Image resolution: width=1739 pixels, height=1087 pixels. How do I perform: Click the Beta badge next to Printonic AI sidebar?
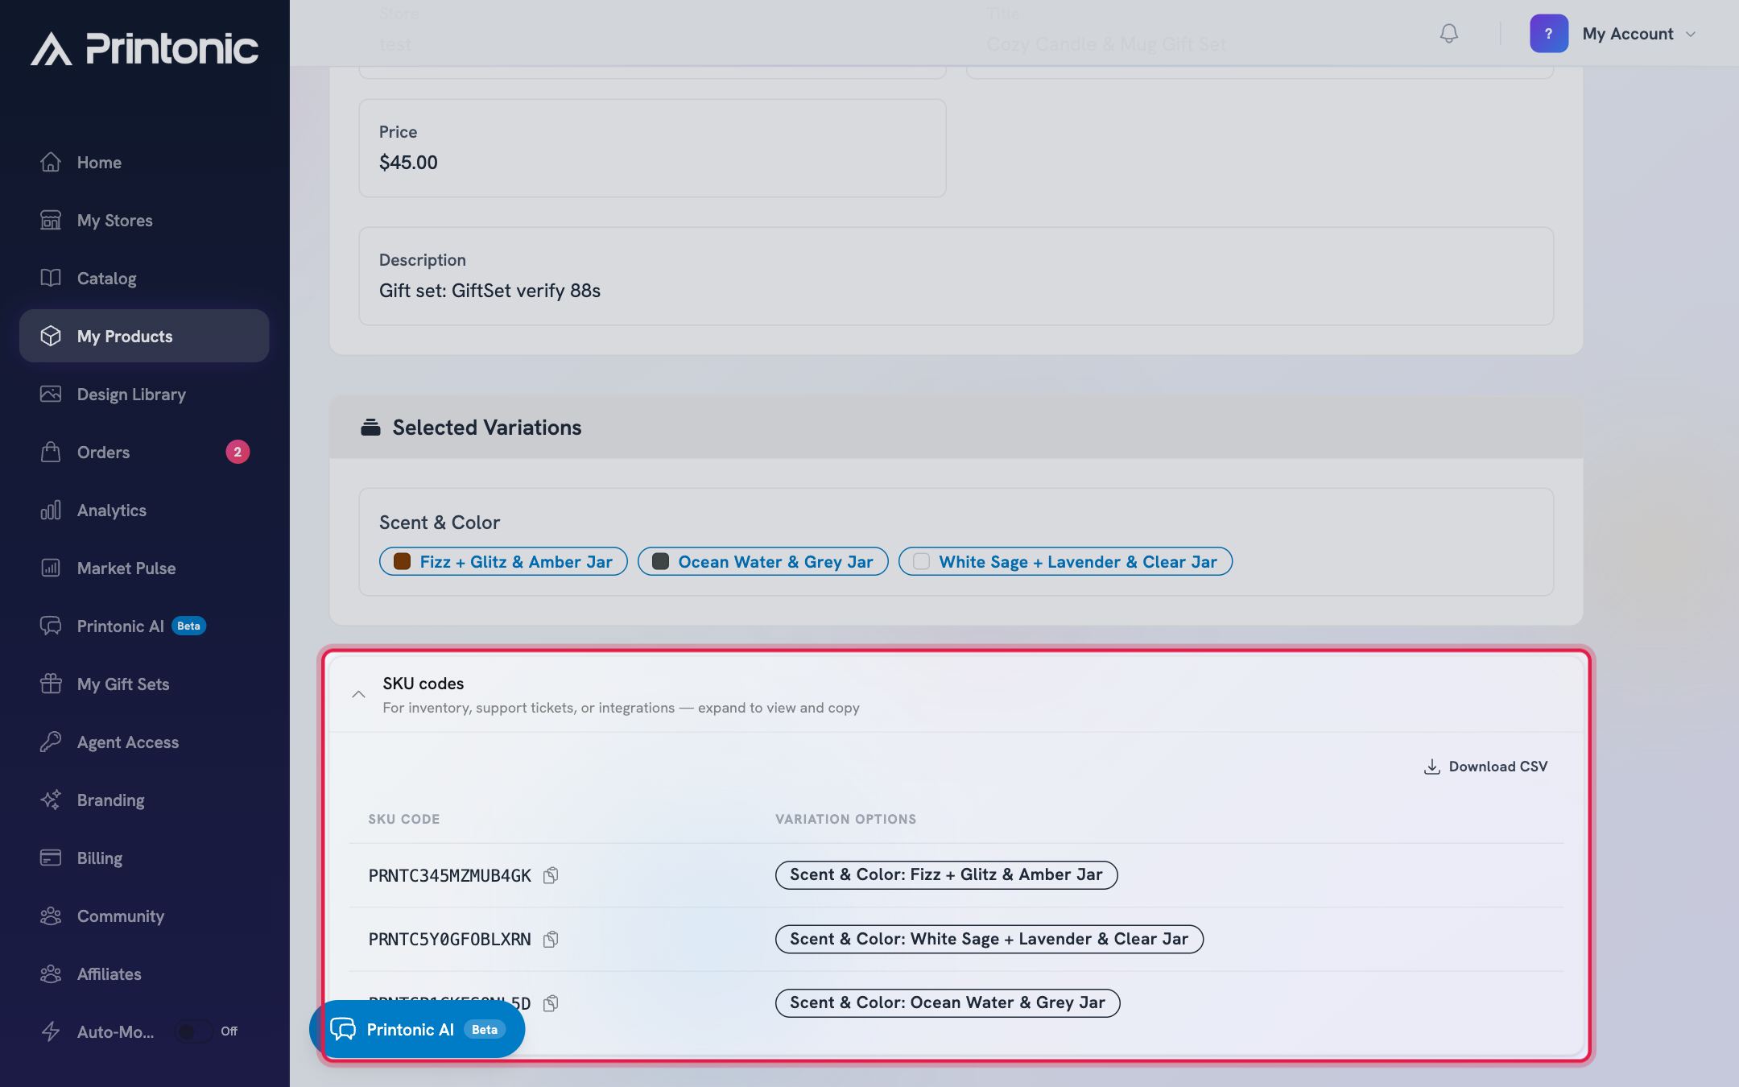pos(188,626)
